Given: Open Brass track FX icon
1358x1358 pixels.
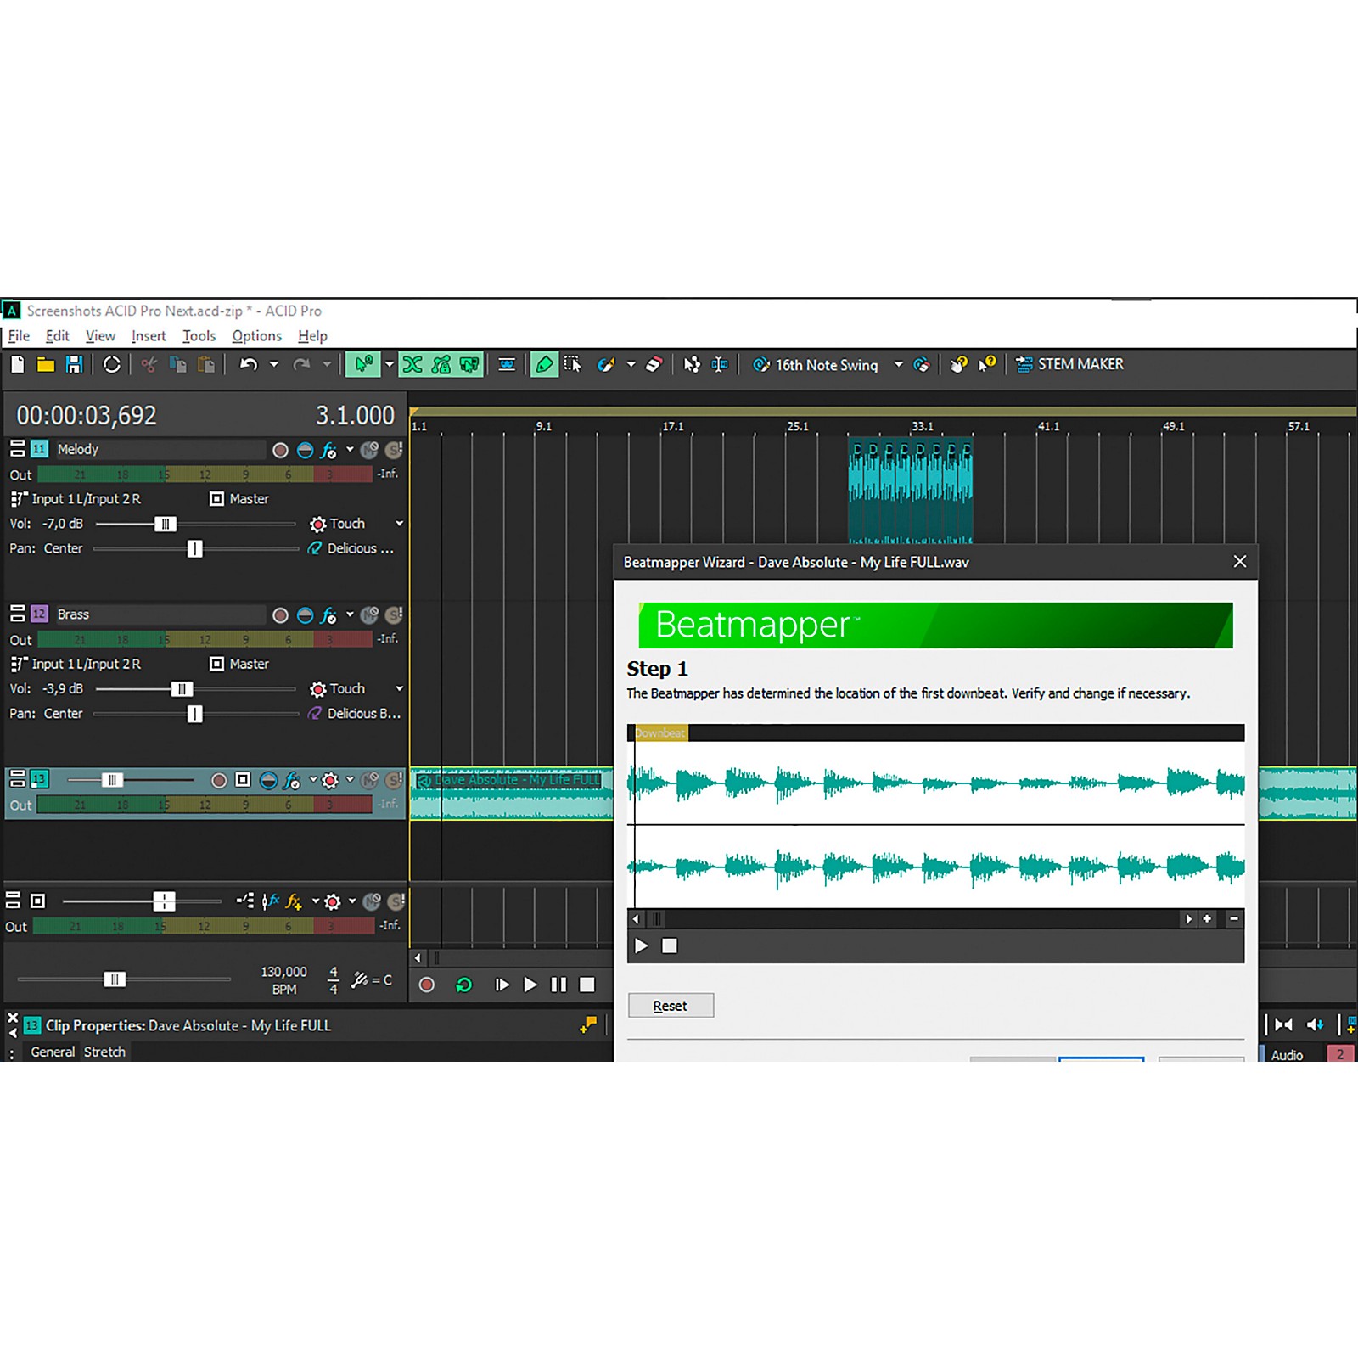Looking at the screenshot, I should click(328, 615).
